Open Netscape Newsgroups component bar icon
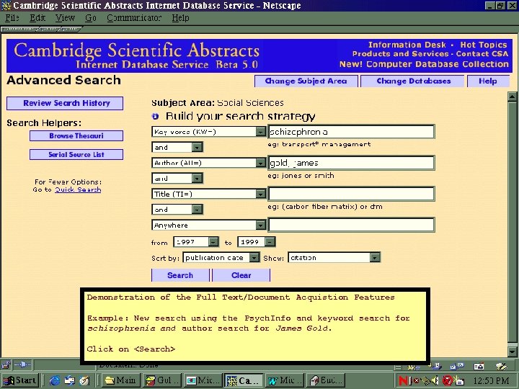The height and width of the screenshot is (389, 519). pyautogui.click(x=457, y=366)
